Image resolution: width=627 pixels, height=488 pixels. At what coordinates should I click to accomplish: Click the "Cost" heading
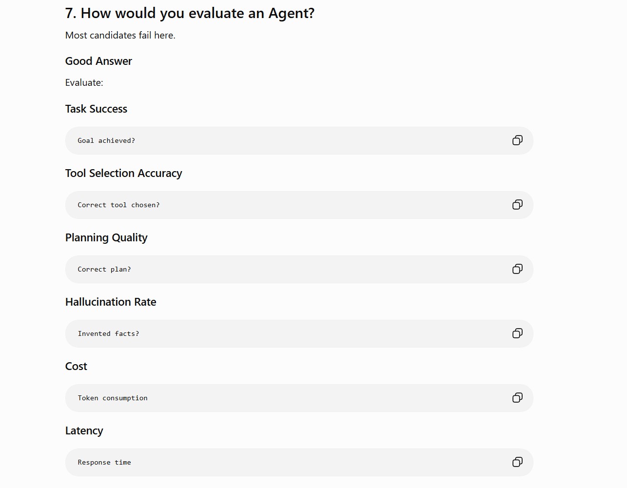76,366
